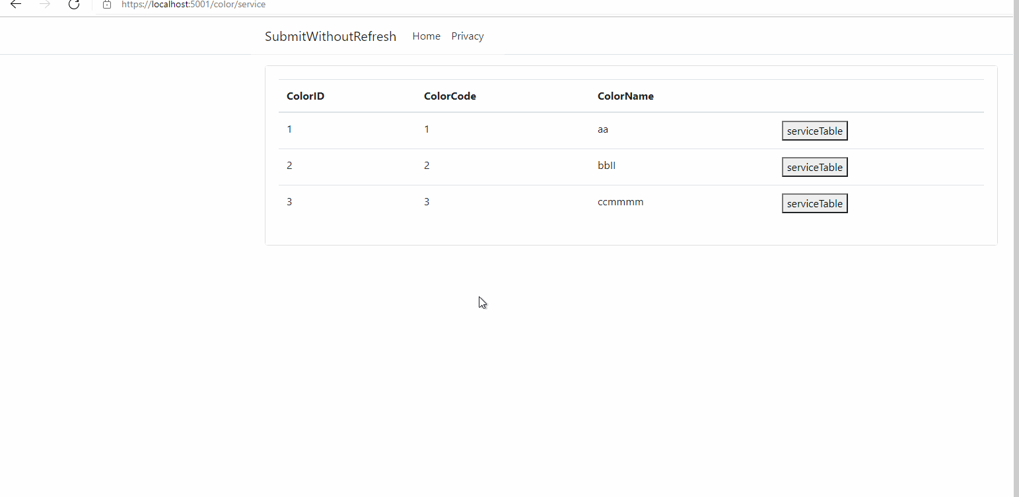Click serviceTable button in the ccmmmm row

tap(814, 203)
